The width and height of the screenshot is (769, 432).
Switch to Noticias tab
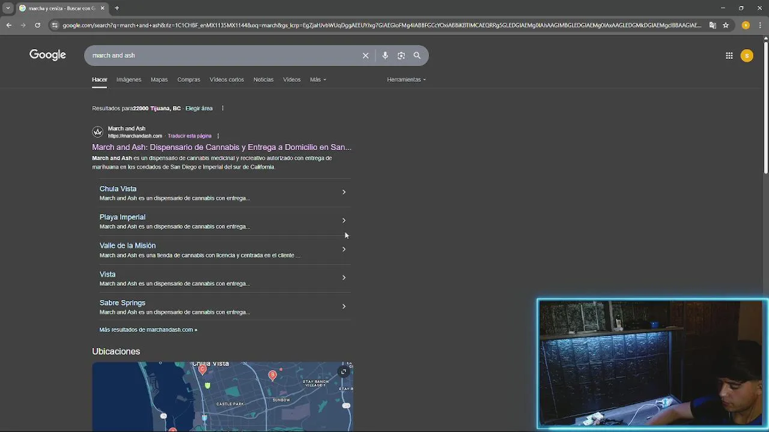point(263,79)
